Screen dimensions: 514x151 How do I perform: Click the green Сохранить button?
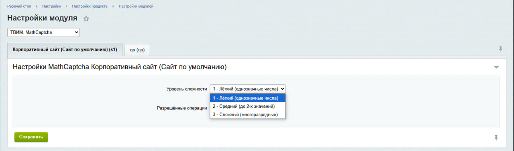click(31, 137)
